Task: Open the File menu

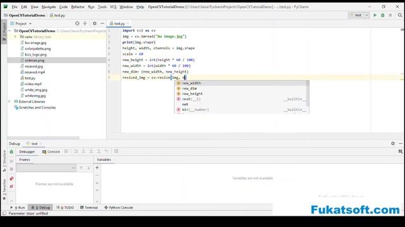Action: coord(15,7)
